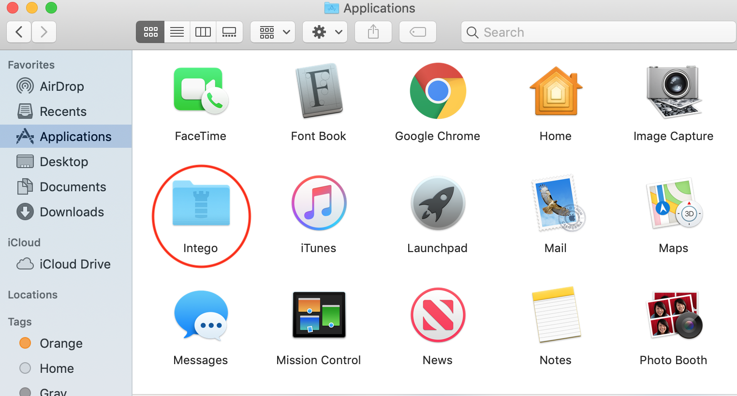Click the Font Book name label

(319, 136)
